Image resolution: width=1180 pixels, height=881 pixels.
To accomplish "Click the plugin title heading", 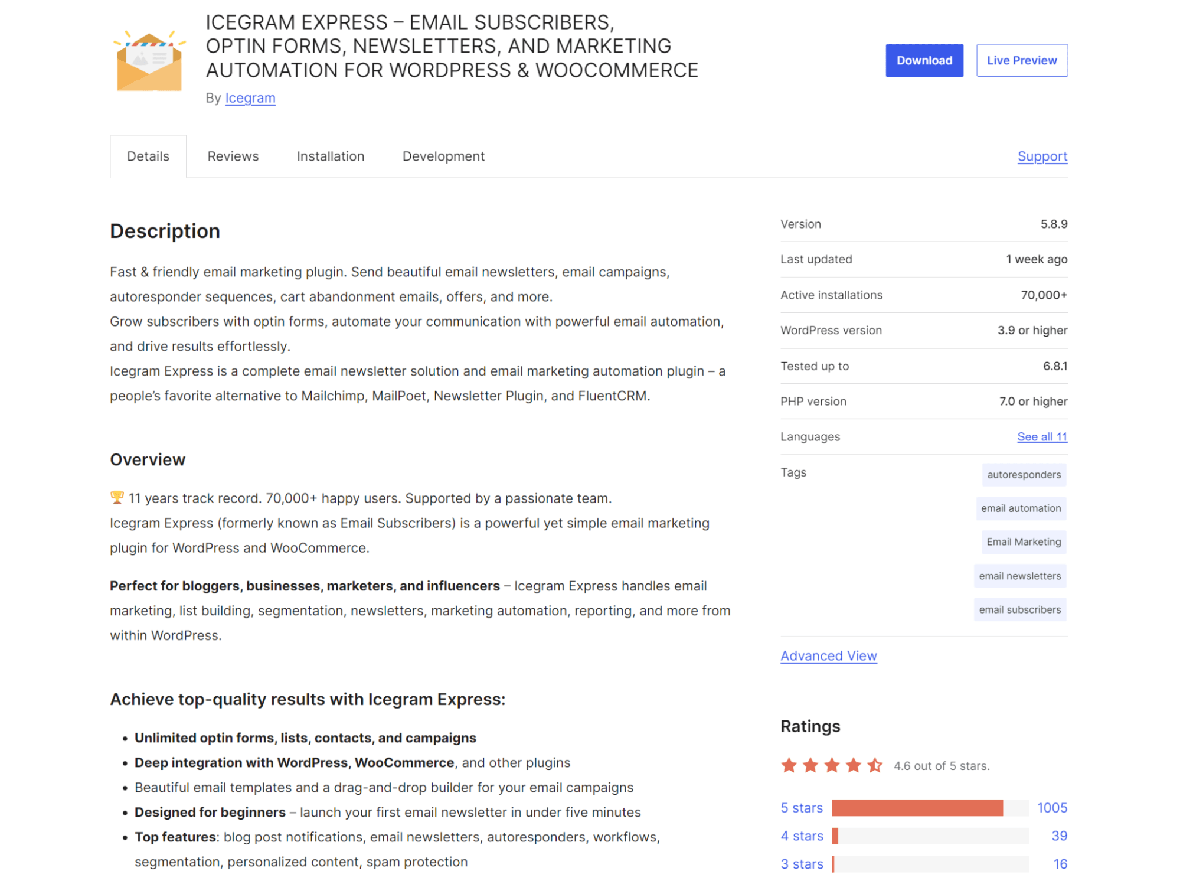I will tap(452, 46).
